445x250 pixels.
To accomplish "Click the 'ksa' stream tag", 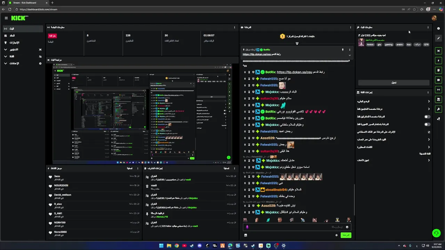I will 409,44.
